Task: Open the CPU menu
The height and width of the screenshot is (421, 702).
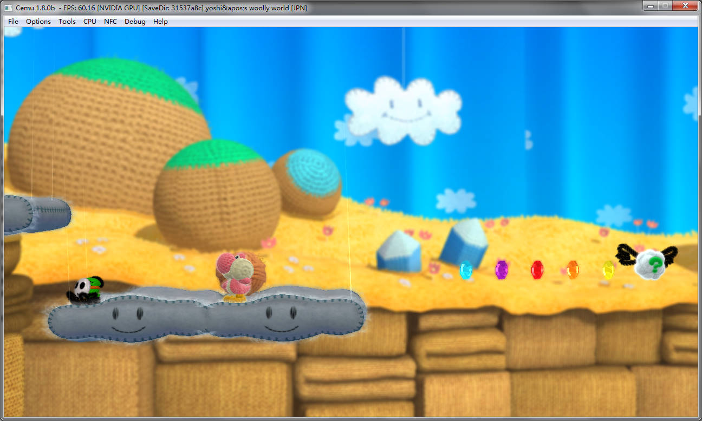Action: (x=90, y=22)
